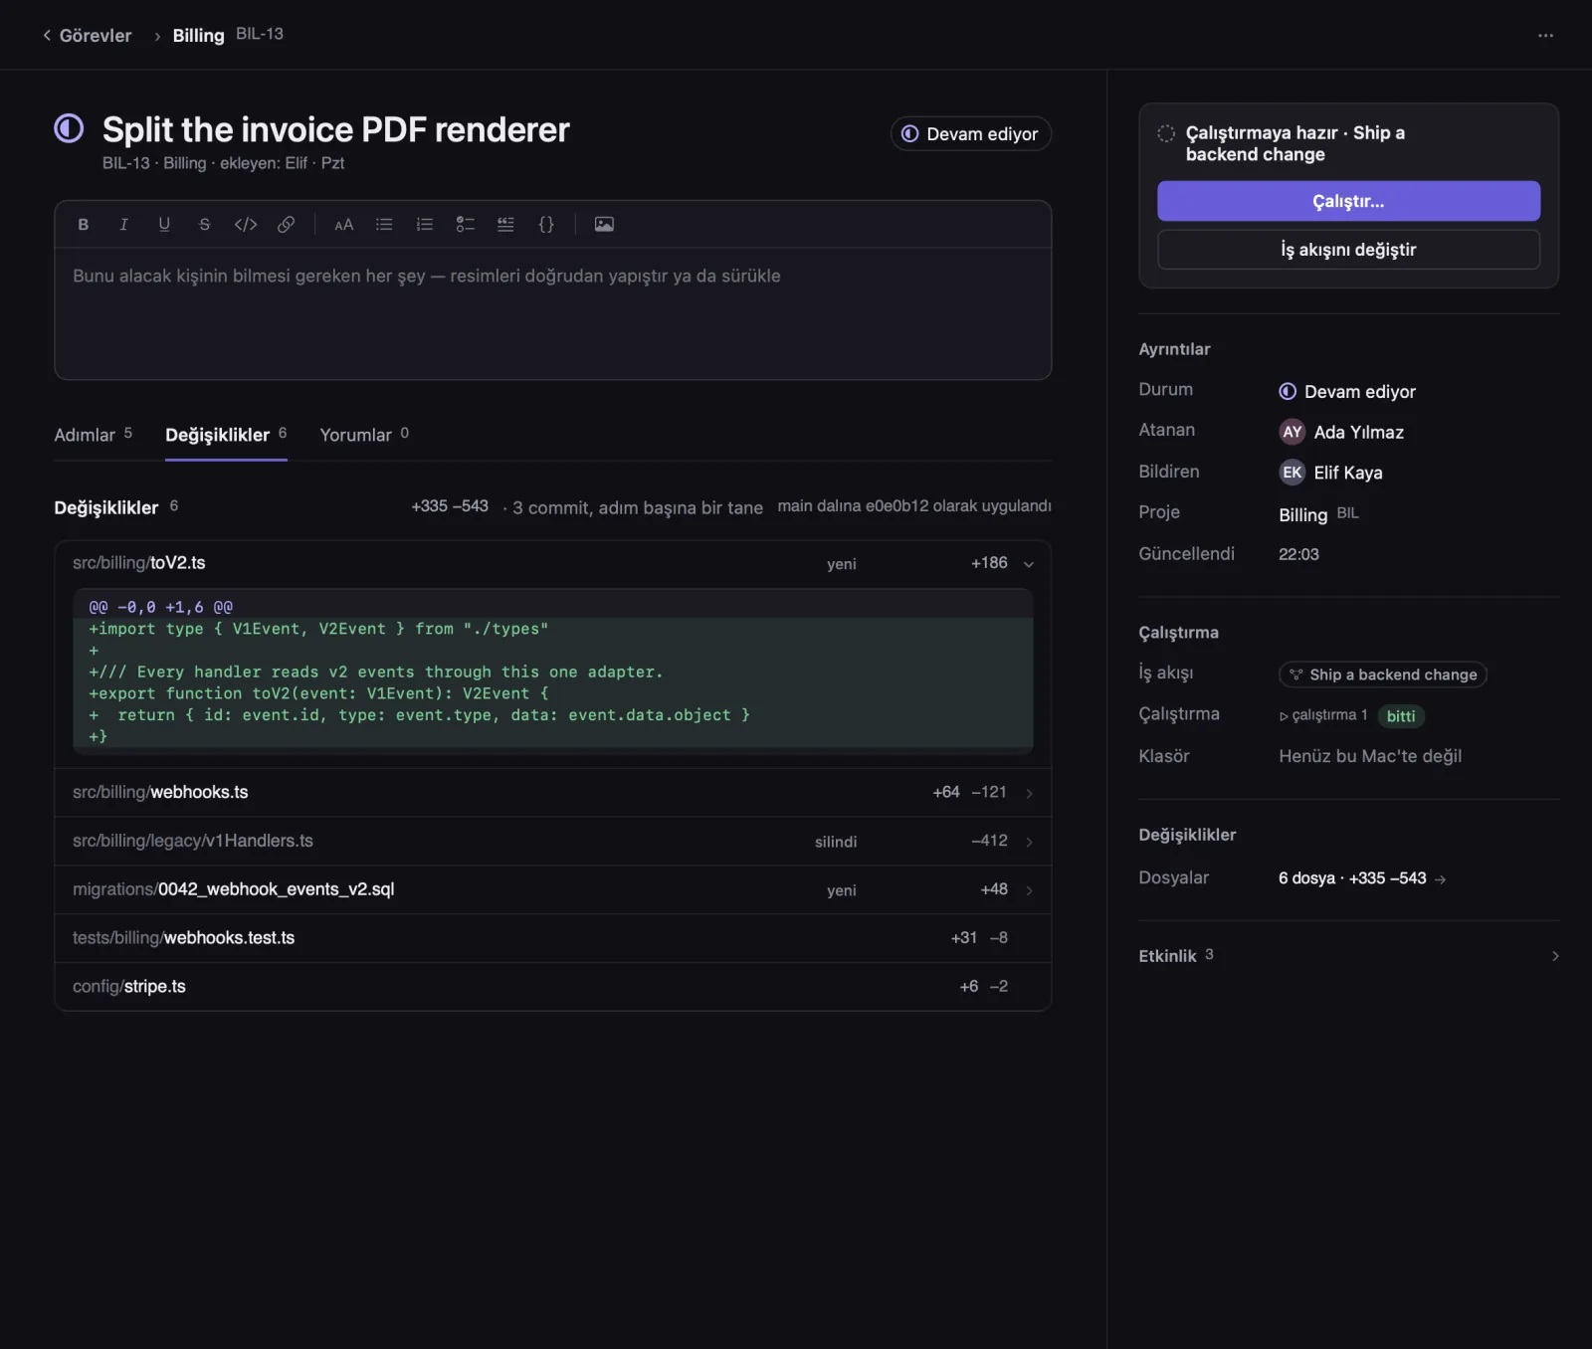Switch to the Adımlar tab
The image size is (1592, 1349).
(x=94, y=435)
